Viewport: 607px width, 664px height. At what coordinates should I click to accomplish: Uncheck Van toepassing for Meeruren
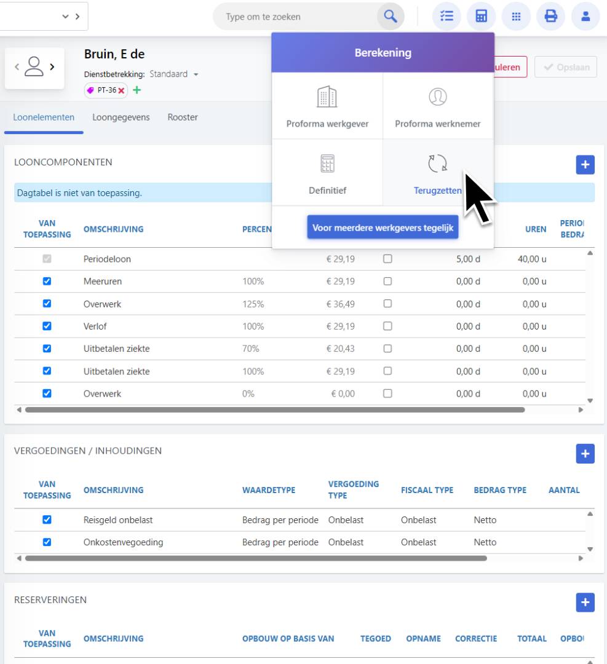[x=47, y=282]
